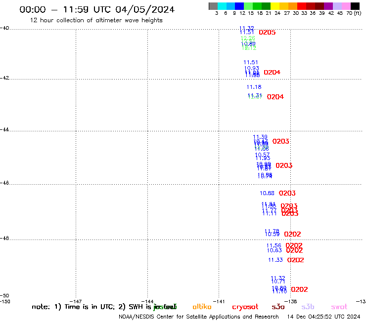This screenshot has height=321, width=366.
Task: Click the longitude label '-138'
Action: (291, 301)
